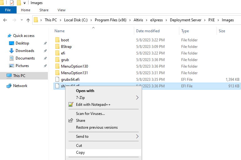Select Cut in the context menu
Screen dimensions: 241x160
point(79,146)
